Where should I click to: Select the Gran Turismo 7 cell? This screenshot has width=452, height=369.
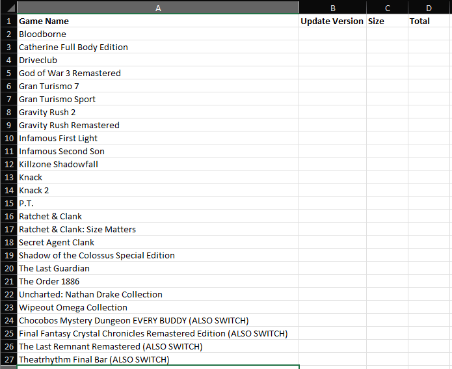(158, 86)
